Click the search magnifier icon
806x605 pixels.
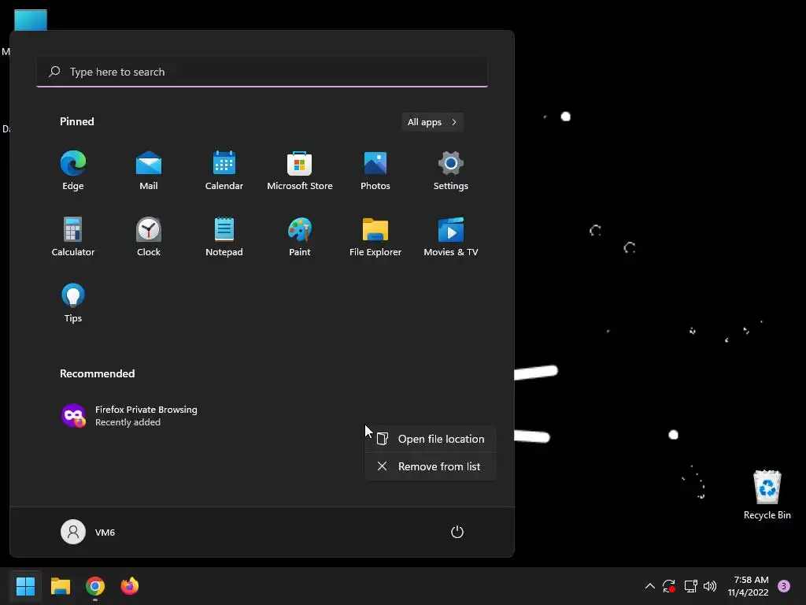click(54, 72)
